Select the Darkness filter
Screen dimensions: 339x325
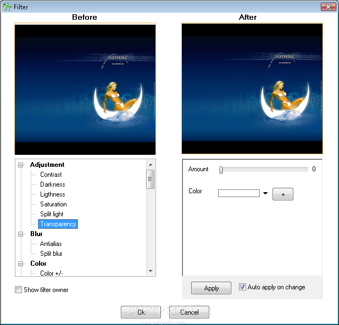coord(53,184)
